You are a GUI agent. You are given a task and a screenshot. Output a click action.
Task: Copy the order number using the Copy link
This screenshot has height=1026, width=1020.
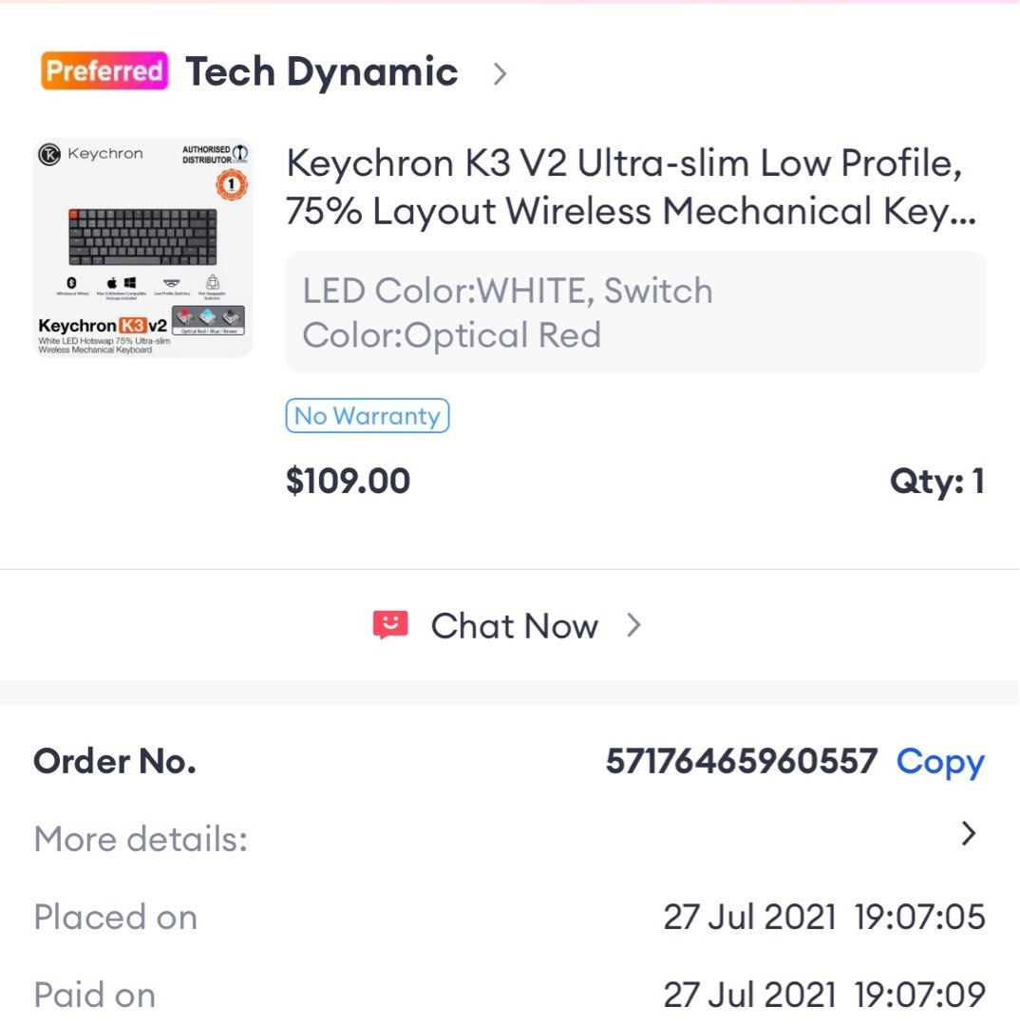click(x=939, y=761)
